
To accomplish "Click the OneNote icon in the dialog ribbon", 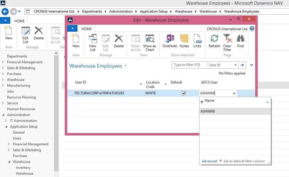I will pos(170,41).
